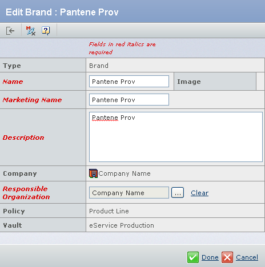265x267 pixels.
Task: Click the Responsible Organization text box
Action: 129,193
